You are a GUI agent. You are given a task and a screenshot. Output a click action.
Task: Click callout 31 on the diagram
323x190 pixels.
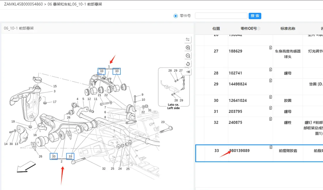pyautogui.click(x=150, y=110)
